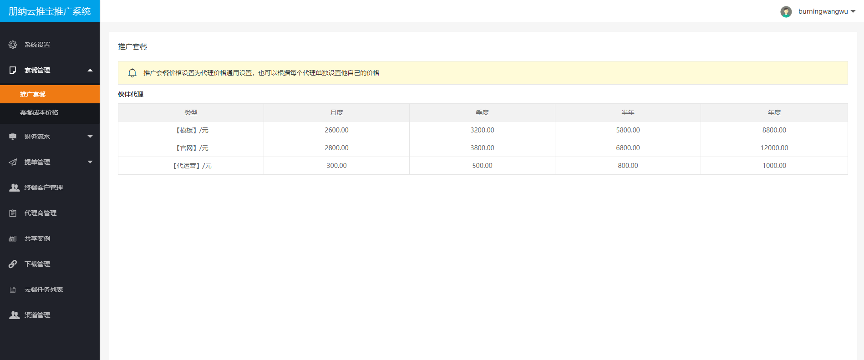This screenshot has width=864, height=360.
Task: Open the 套餐成本价格 submenu item
Action: 39,112
